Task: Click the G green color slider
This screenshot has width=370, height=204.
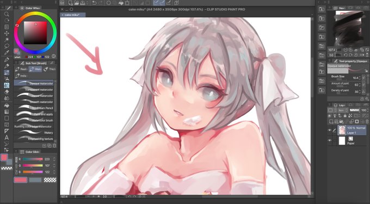Action: point(33,165)
